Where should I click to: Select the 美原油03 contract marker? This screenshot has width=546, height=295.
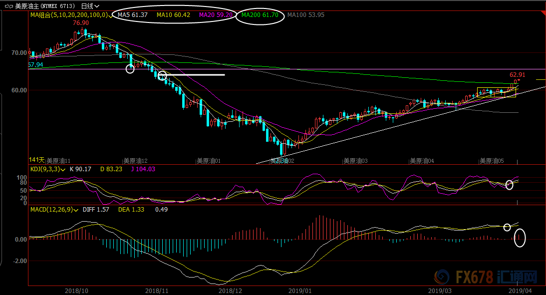coord(355,161)
